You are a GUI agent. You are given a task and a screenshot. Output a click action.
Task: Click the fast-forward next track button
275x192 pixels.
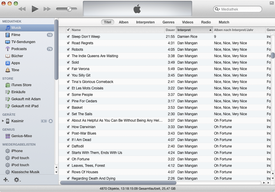(x=47, y=9)
